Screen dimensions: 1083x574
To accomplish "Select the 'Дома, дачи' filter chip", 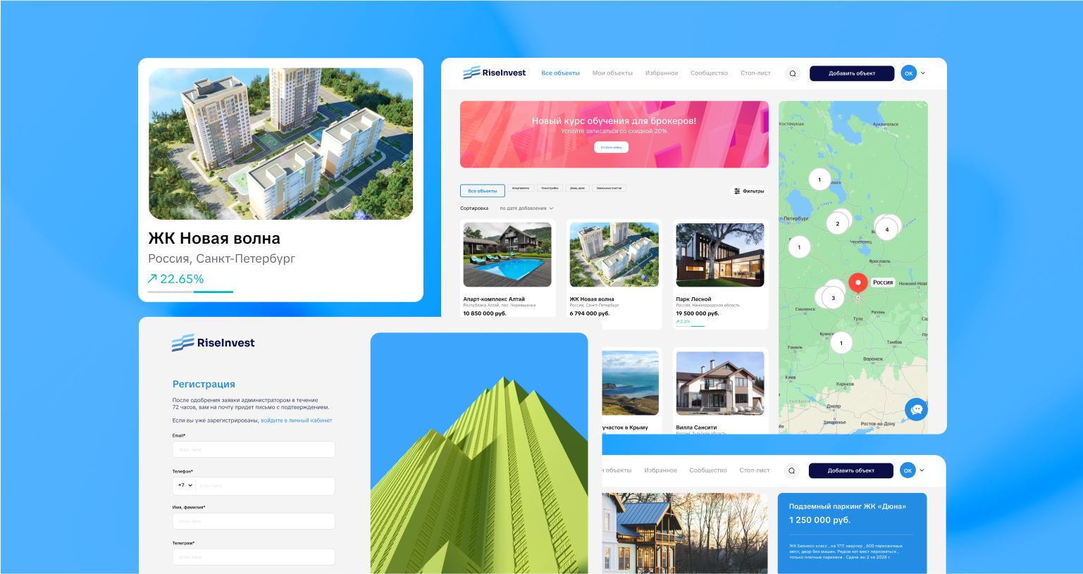I will [577, 188].
